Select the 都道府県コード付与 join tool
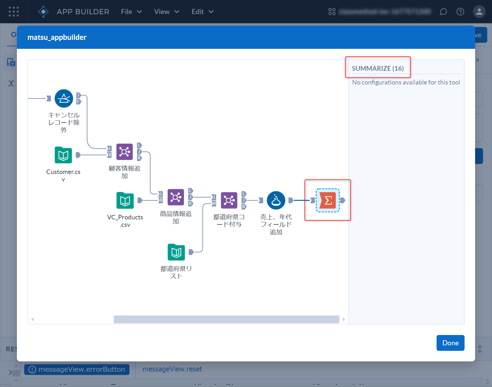The image size is (492, 387). [x=229, y=200]
